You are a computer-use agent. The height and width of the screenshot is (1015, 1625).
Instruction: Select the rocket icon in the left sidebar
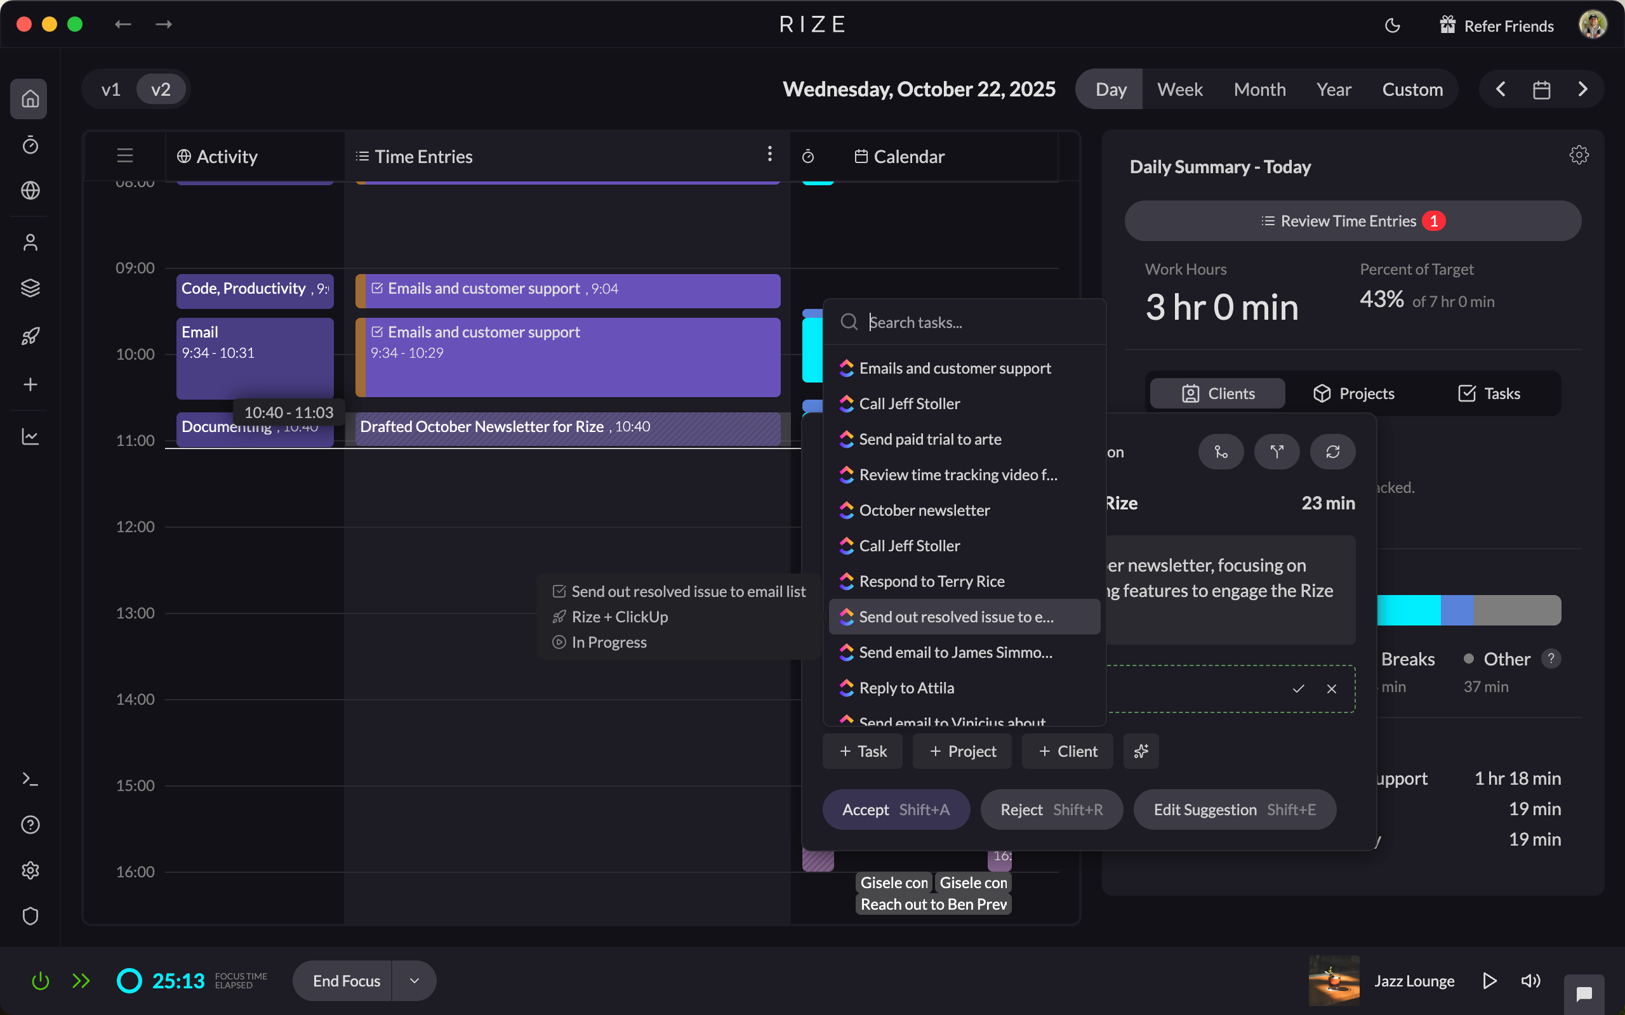(x=30, y=336)
